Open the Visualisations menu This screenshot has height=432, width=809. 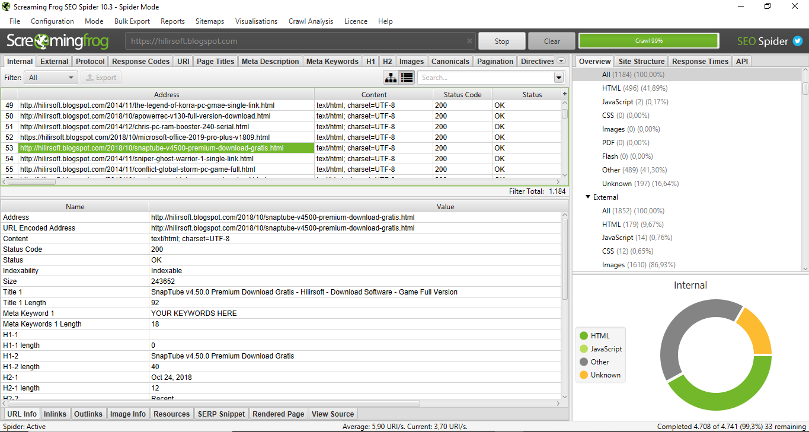256,21
